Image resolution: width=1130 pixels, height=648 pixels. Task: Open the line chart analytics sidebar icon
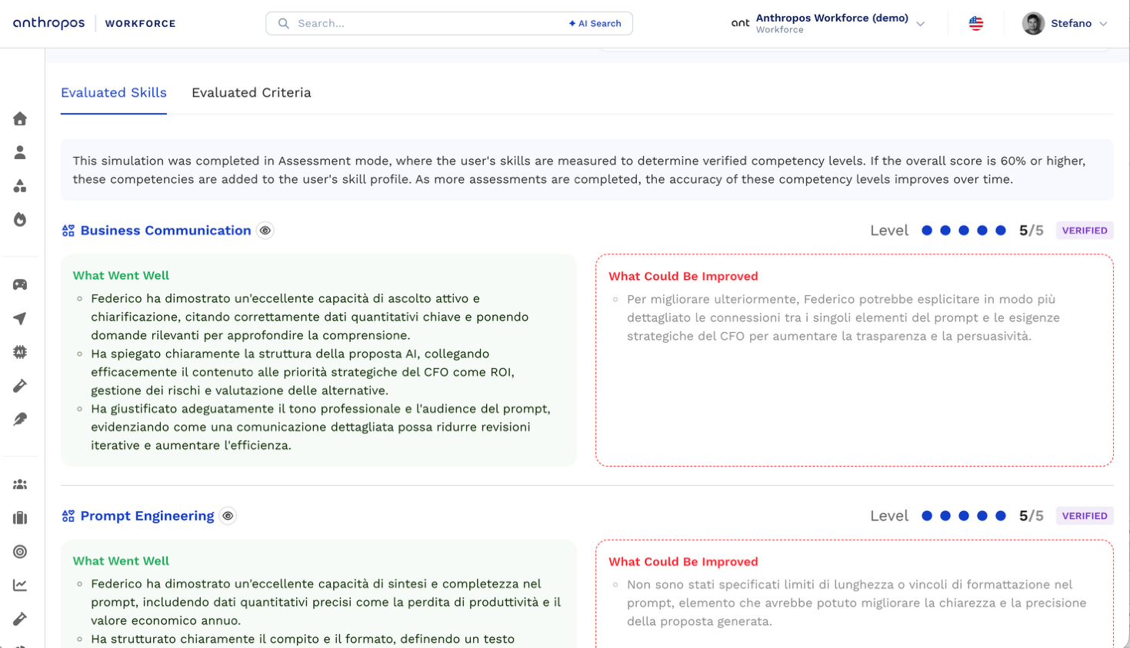point(20,585)
